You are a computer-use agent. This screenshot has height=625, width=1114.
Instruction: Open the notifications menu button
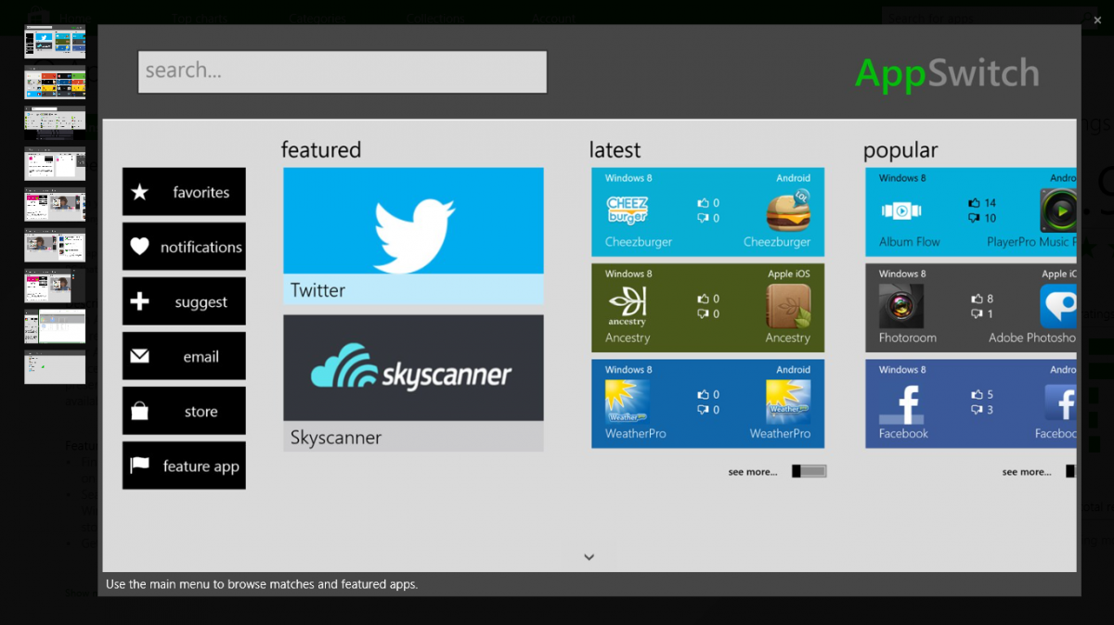click(x=184, y=247)
